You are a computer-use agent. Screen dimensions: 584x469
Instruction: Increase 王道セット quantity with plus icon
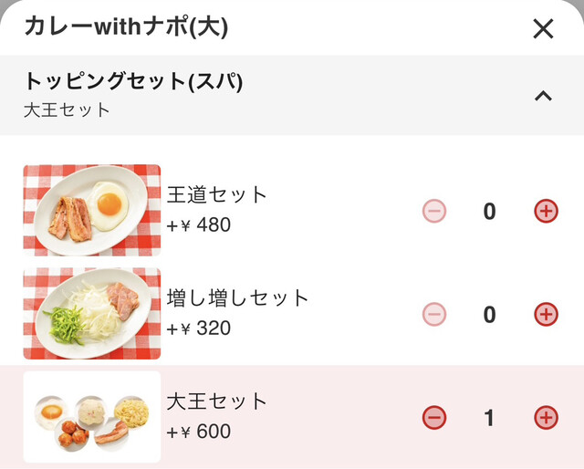[546, 212]
